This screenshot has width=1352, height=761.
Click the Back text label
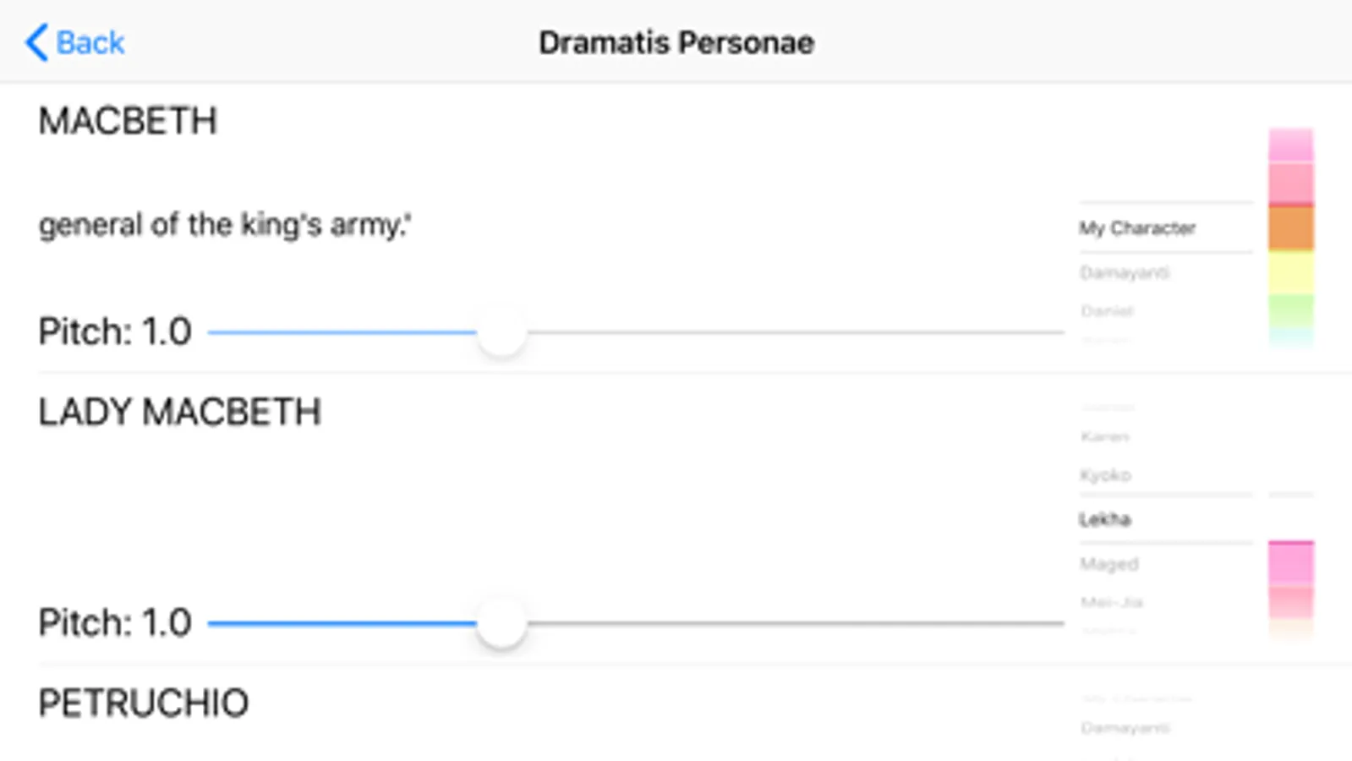click(x=90, y=42)
